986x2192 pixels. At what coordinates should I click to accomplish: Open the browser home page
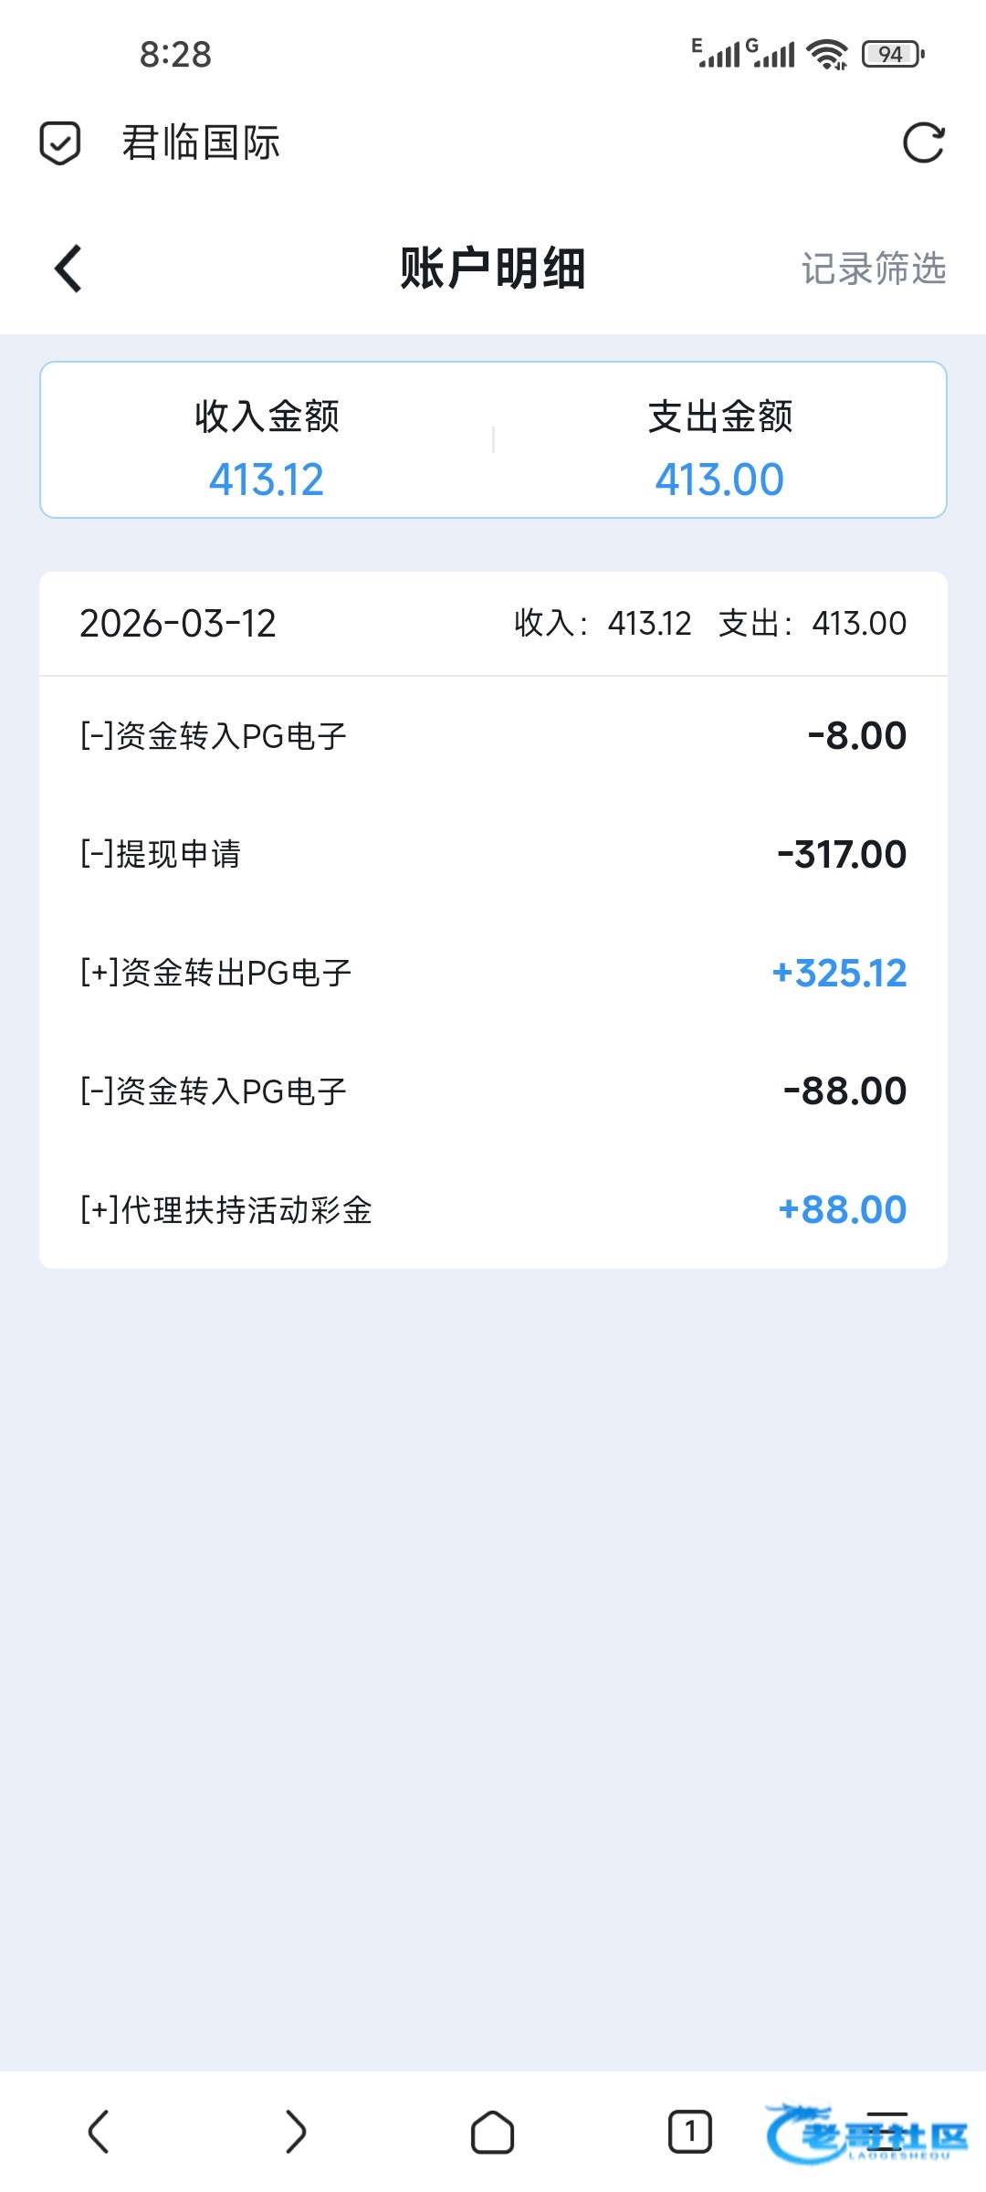492,2132
